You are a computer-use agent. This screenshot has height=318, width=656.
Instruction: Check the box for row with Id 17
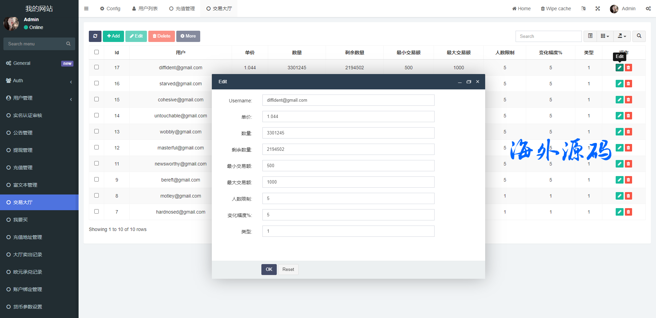click(97, 67)
